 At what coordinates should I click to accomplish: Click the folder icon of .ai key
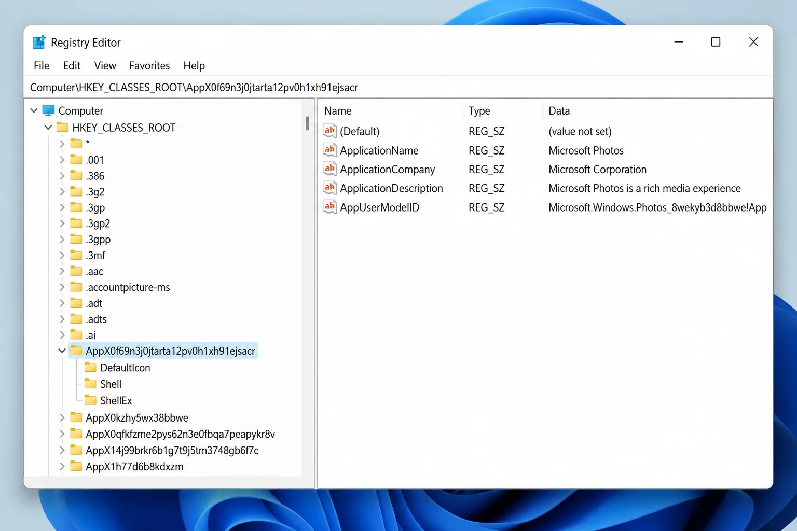pos(76,334)
